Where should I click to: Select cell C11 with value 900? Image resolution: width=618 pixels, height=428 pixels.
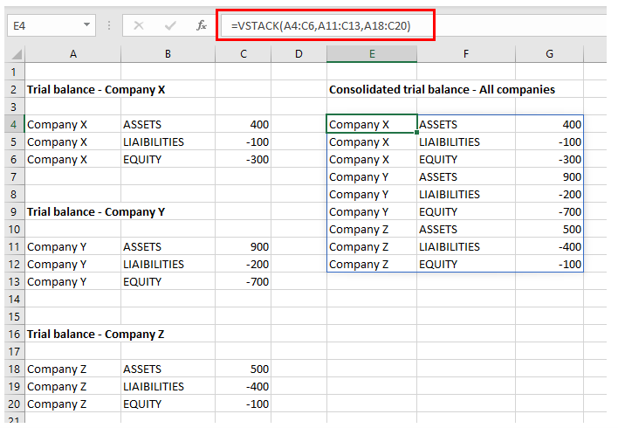click(x=244, y=247)
